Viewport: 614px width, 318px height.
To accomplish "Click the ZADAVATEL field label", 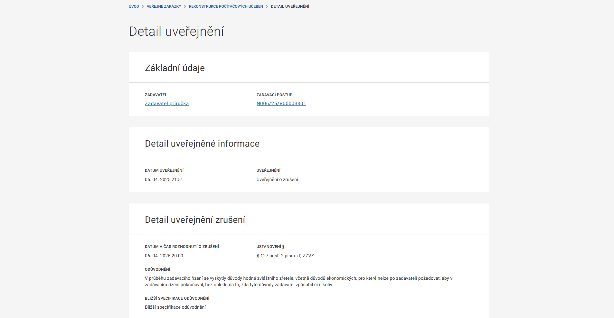I will pos(156,95).
